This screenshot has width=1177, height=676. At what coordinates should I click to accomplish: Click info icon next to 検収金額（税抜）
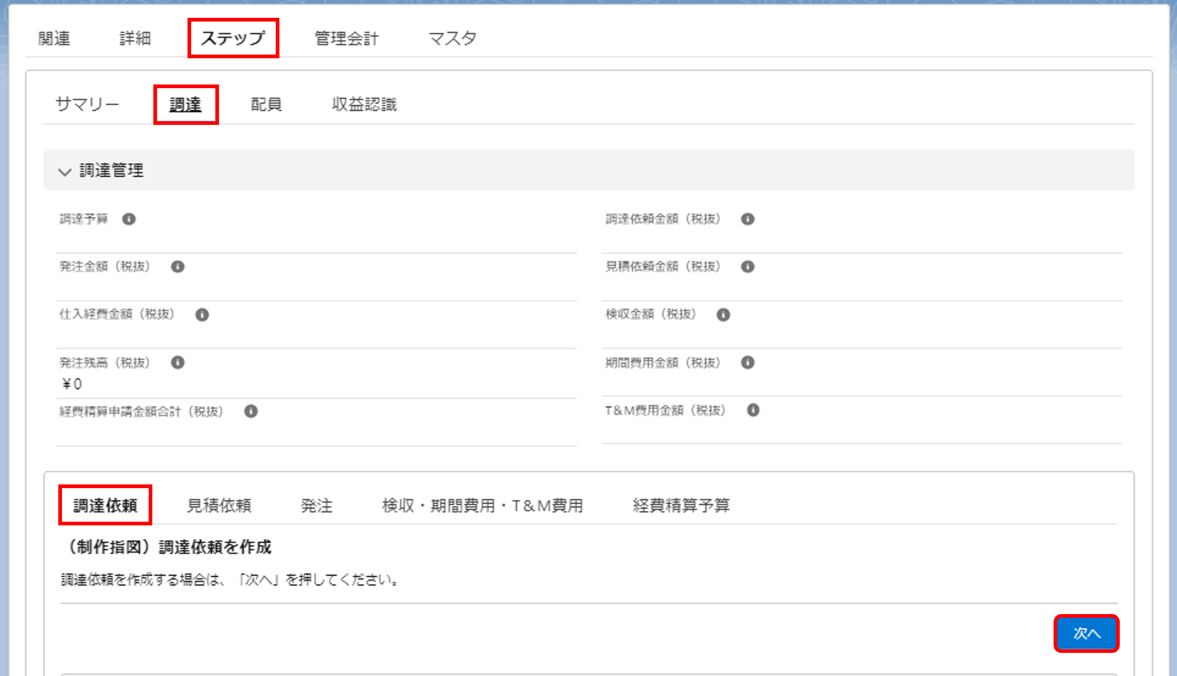coord(723,314)
